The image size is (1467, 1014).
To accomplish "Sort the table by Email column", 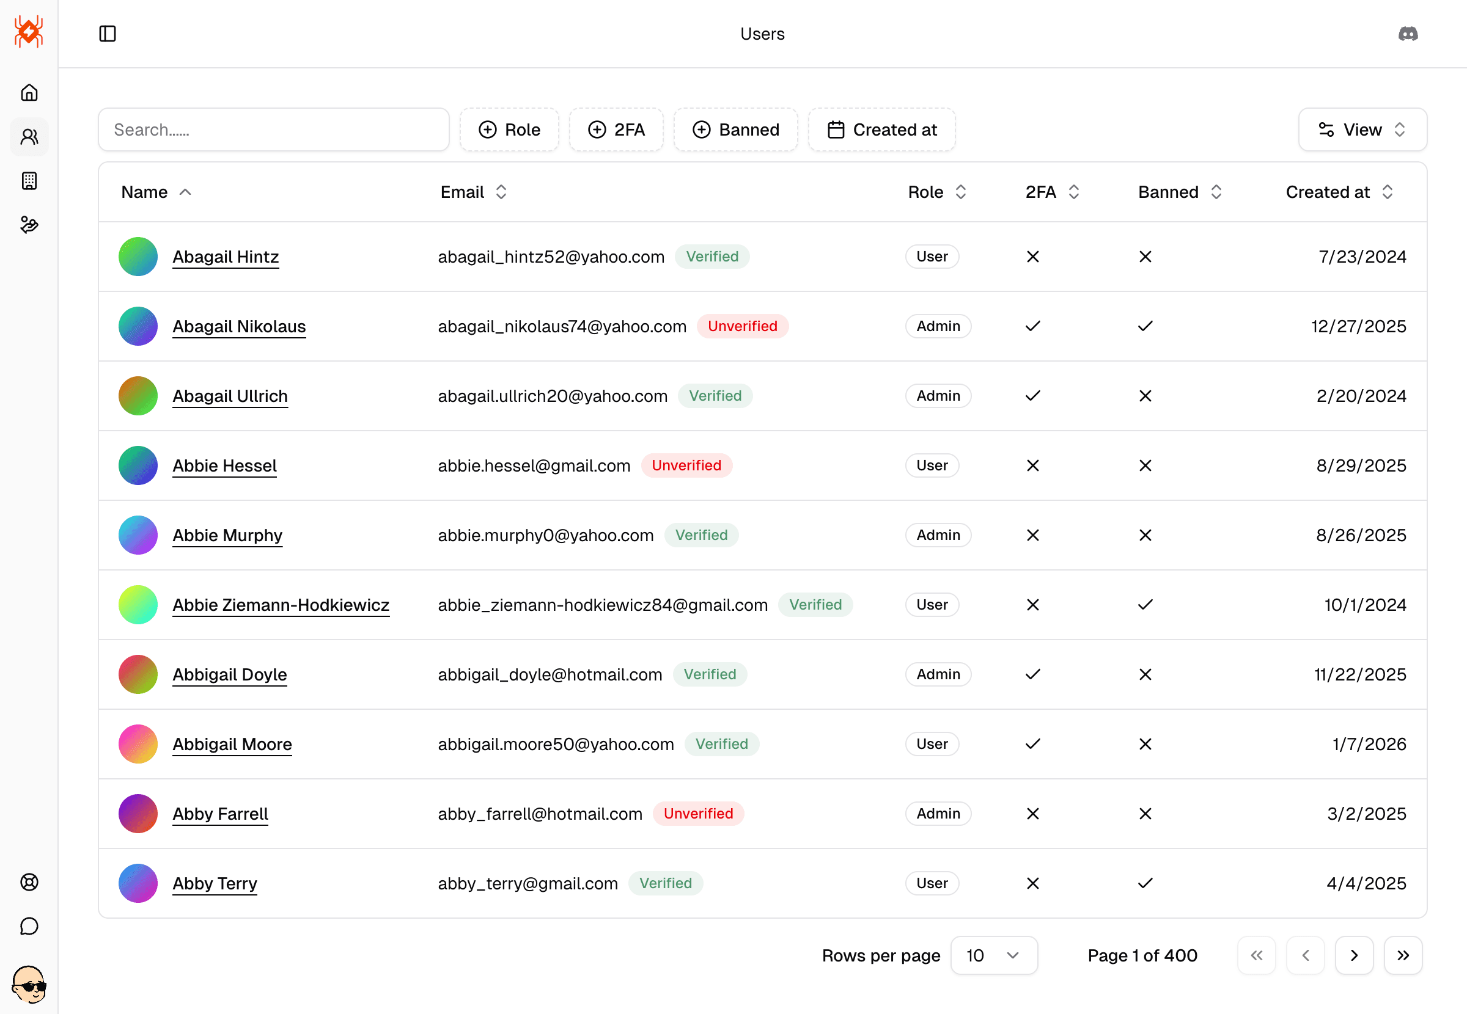I will 474,192.
